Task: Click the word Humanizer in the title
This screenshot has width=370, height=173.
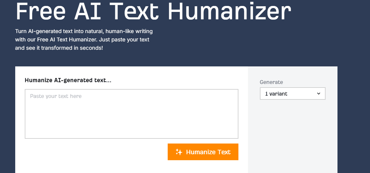Action: [x=229, y=11]
